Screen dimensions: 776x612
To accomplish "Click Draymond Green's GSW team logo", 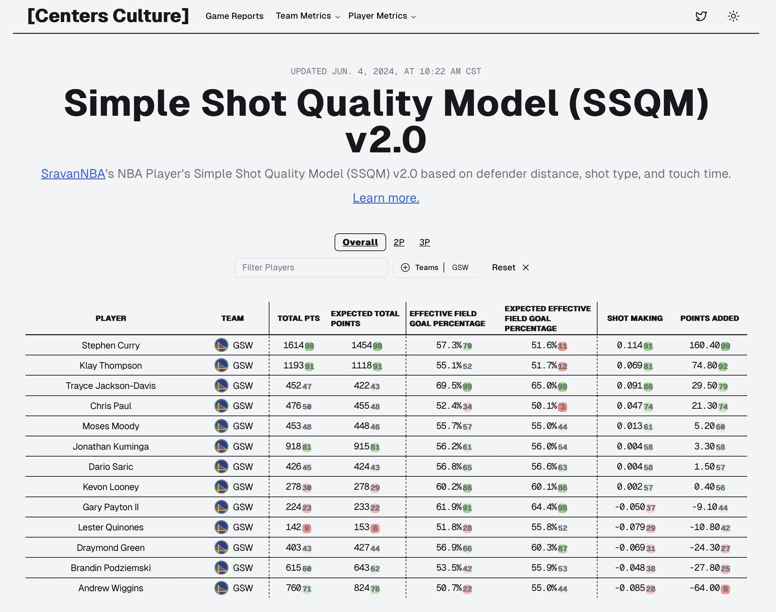I will pyautogui.click(x=221, y=547).
